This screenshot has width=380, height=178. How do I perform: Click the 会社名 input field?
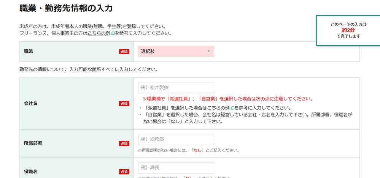176,88
